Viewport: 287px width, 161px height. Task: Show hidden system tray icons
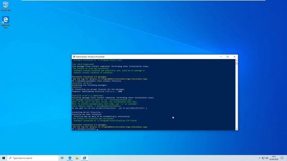259,158
